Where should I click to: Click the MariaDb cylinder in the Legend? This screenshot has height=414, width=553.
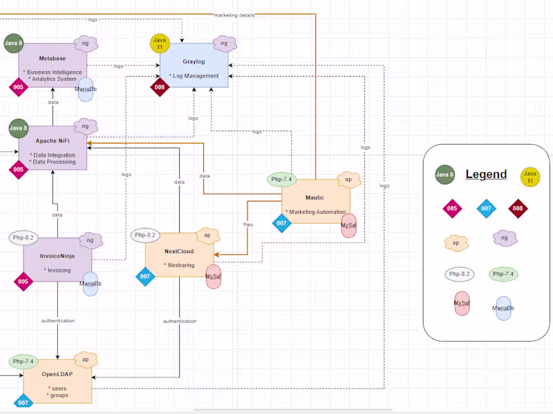(503, 308)
